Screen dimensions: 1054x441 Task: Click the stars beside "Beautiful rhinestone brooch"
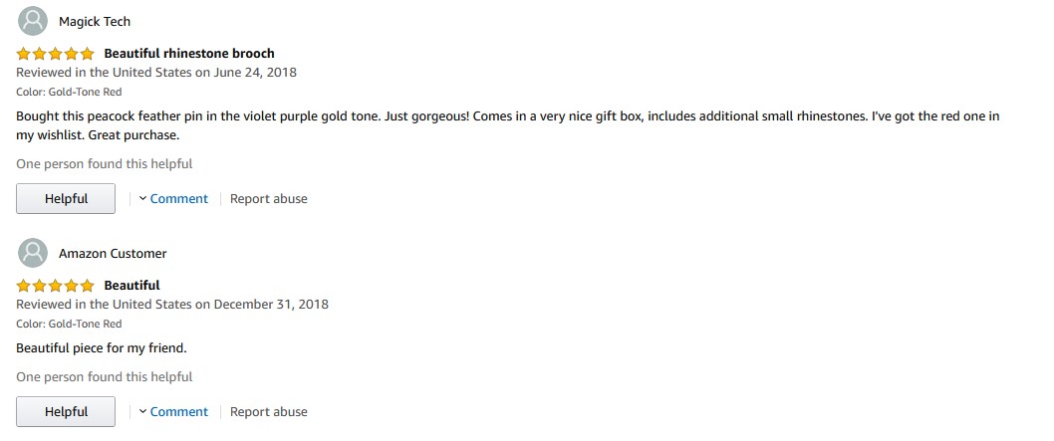pos(56,54)
